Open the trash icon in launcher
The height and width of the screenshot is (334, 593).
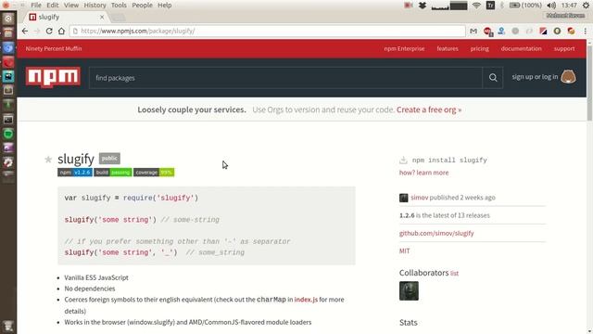click(8, 326)
